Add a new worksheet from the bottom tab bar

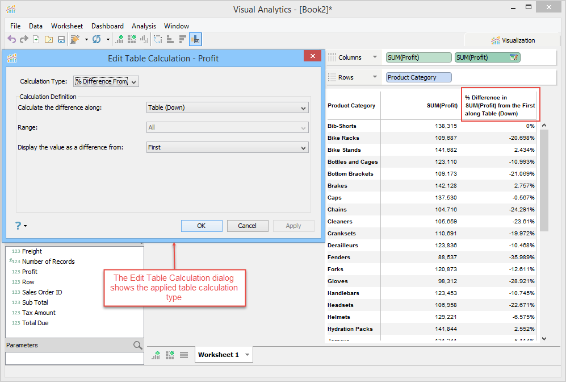point(156,355)
